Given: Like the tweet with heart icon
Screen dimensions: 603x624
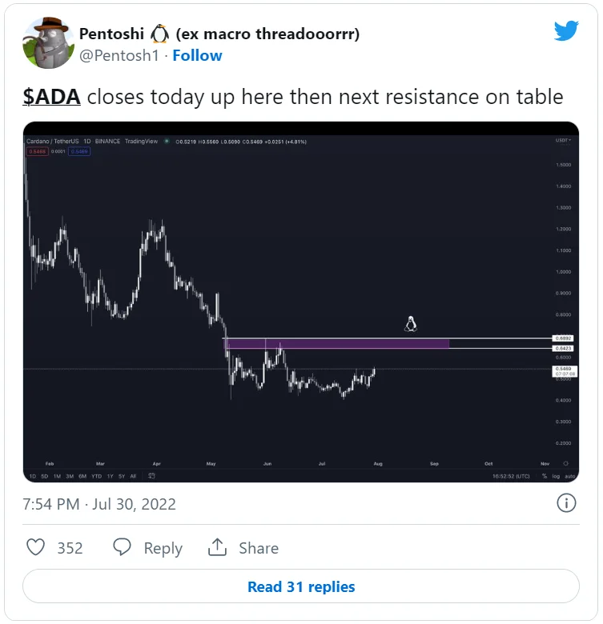Looking at the screenshot, I should click(x=36, y=547).
